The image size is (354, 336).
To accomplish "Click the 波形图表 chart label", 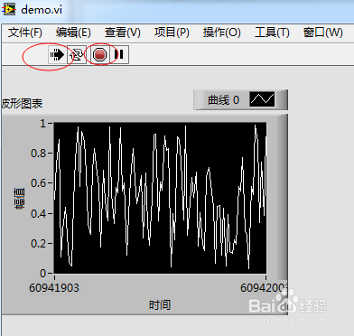I will [x=22, y=104].
